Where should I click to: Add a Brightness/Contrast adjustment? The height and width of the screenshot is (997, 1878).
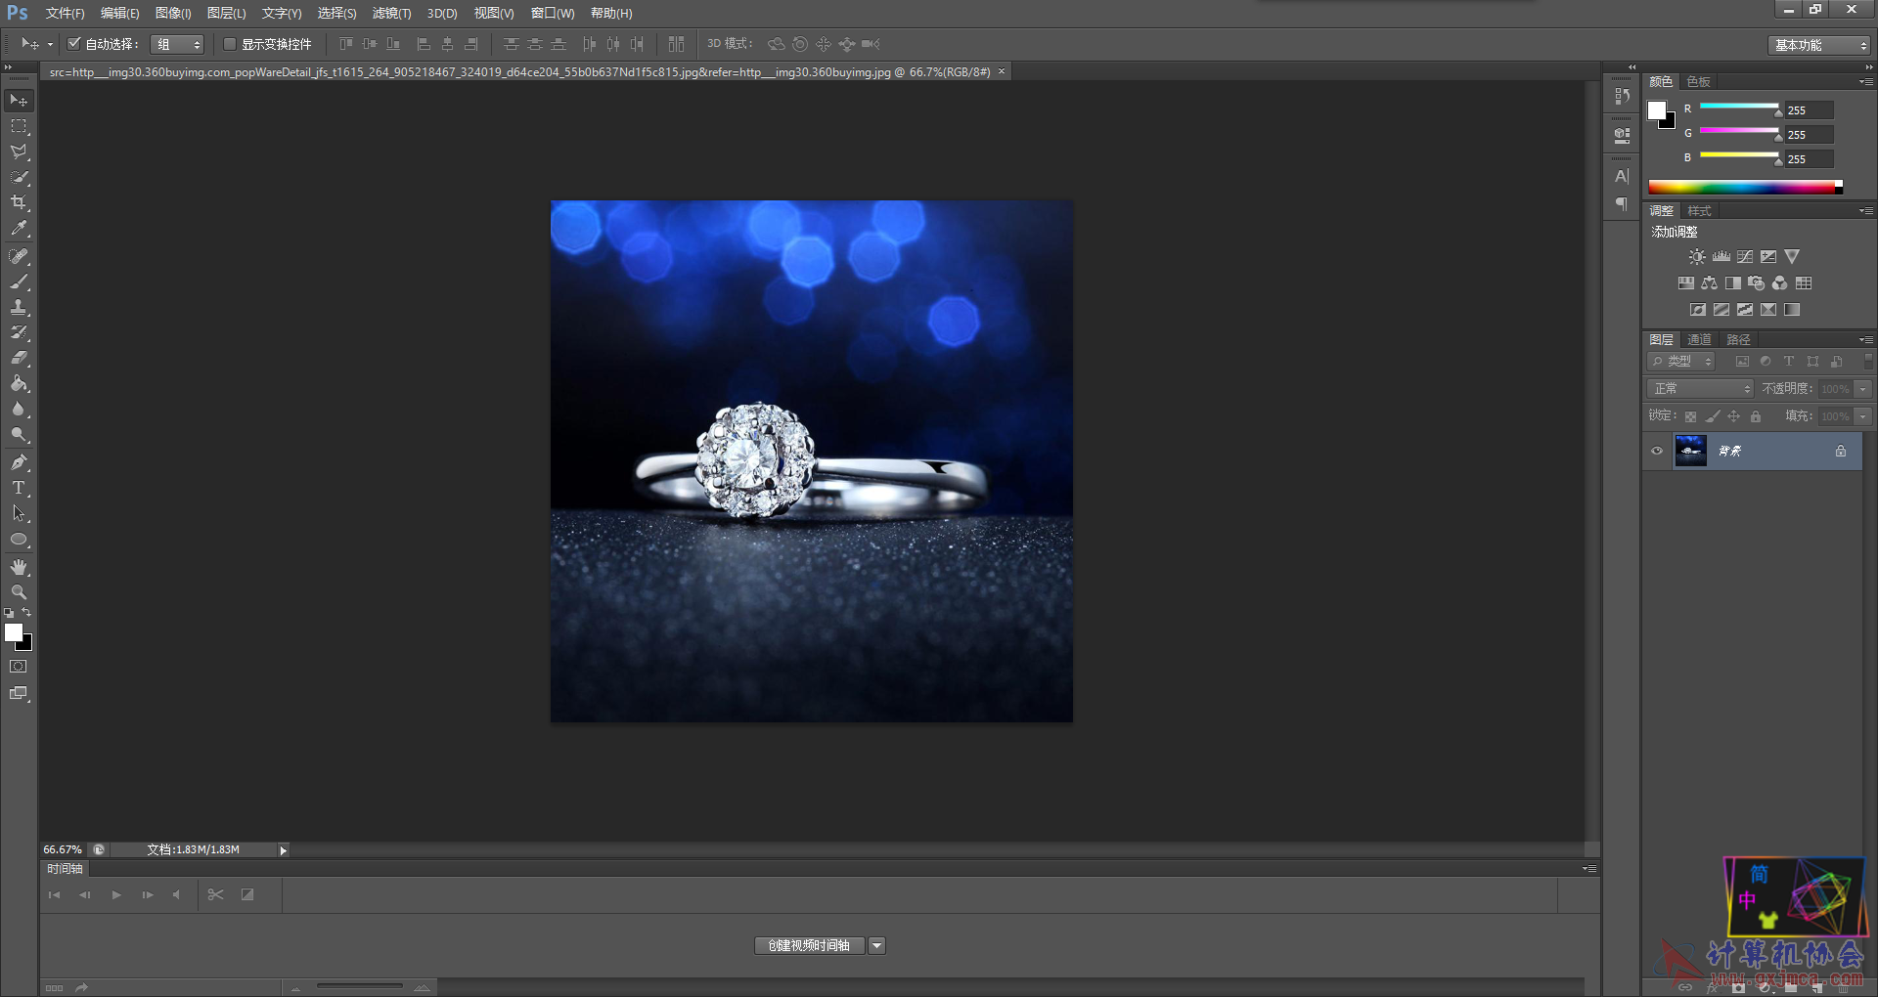pyautogui.click(x=1697, y=257)
